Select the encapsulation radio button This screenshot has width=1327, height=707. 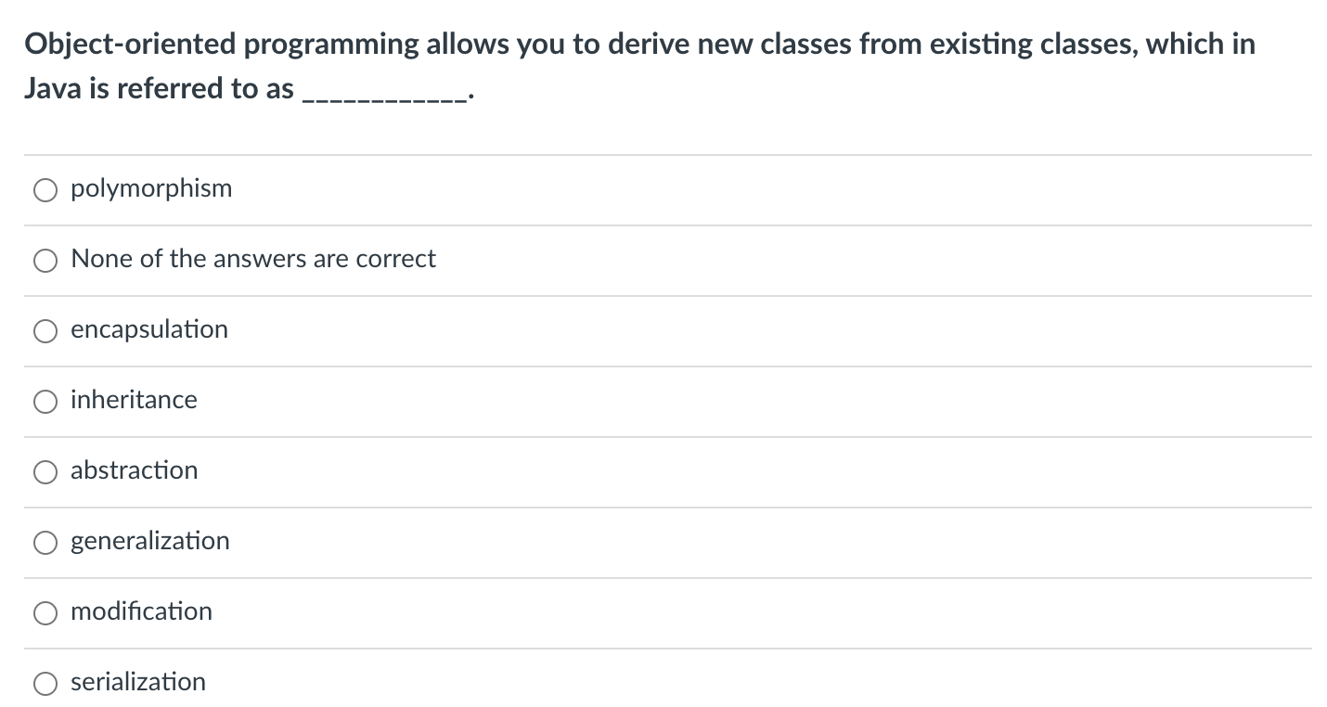(46, 331)
